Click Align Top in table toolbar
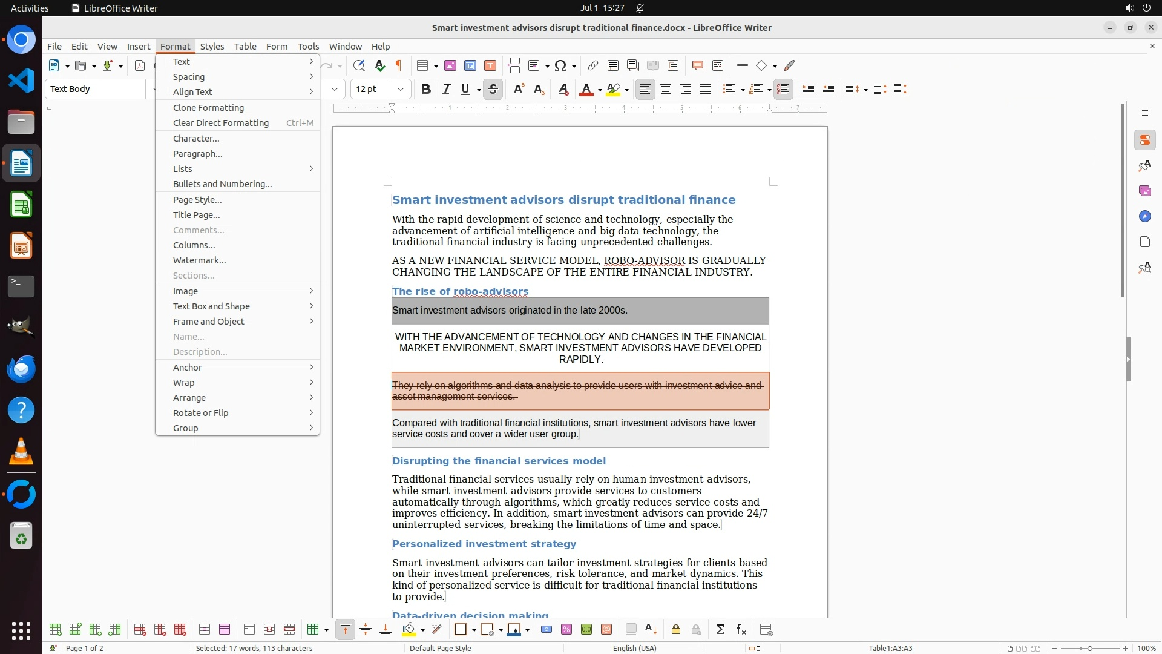This screenshot has width=1162, height=654. (345, 630)
